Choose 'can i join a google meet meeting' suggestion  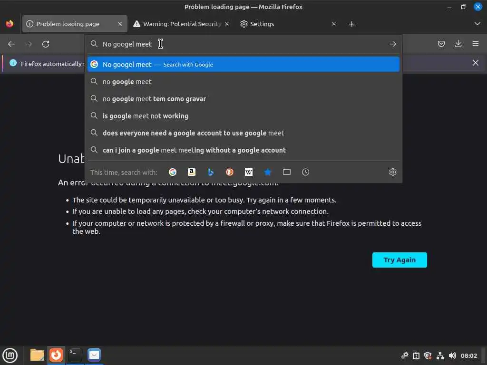pyautogui.click(x=243, y=150)
